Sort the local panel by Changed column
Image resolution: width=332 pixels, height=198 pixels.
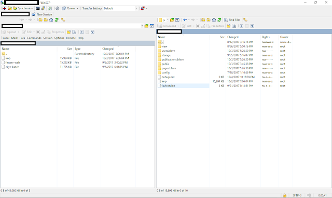pyautogui.click(x=118, y=49)
